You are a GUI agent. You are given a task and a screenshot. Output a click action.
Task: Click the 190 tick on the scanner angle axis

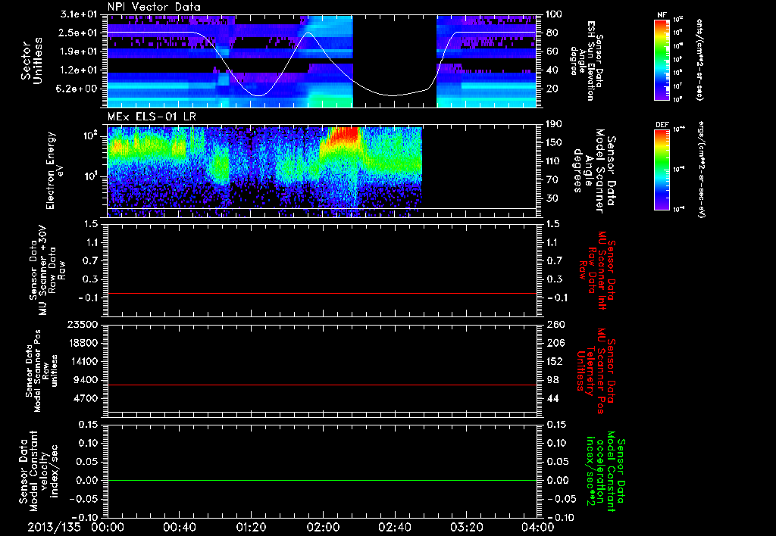pos(554,124)
